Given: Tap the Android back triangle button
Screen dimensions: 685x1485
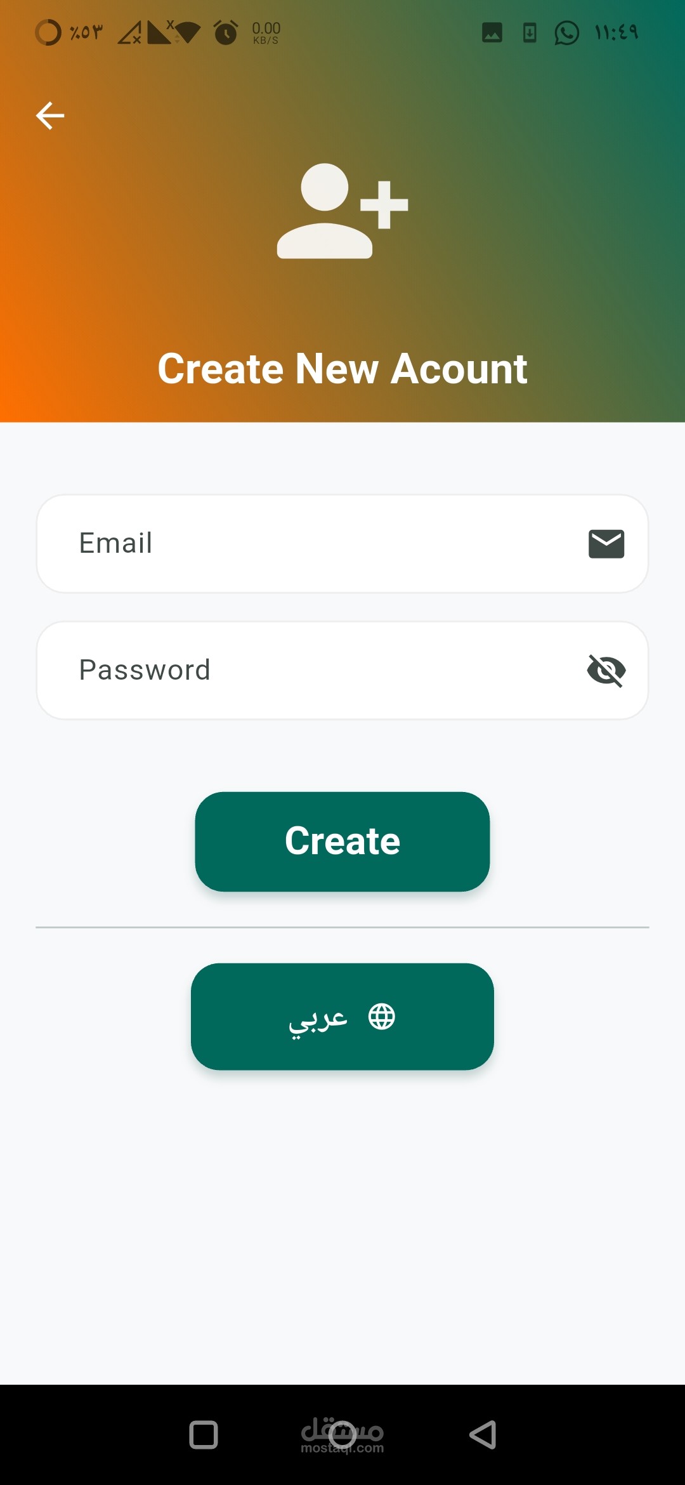Looking at the screenshot, I should tap(483, 1435).
